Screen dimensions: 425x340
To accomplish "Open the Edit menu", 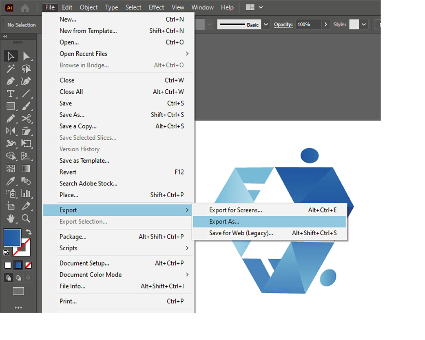I will click(67, 7).
